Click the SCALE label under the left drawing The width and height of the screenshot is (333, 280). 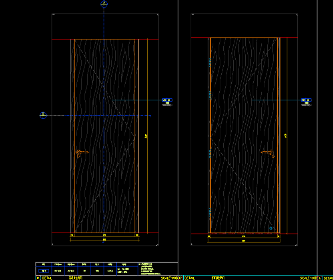[169, 278]
